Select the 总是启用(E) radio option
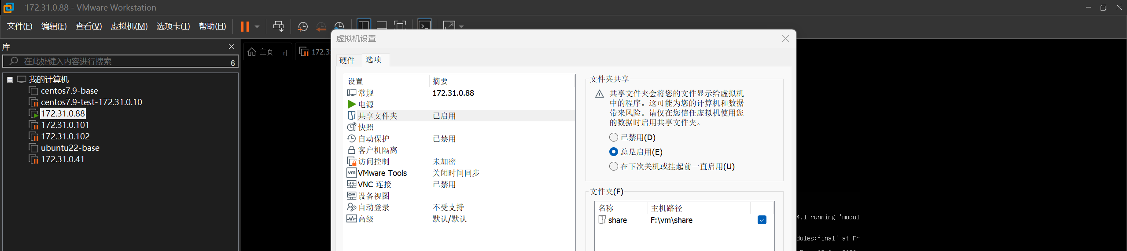 (x=613, y=152)
